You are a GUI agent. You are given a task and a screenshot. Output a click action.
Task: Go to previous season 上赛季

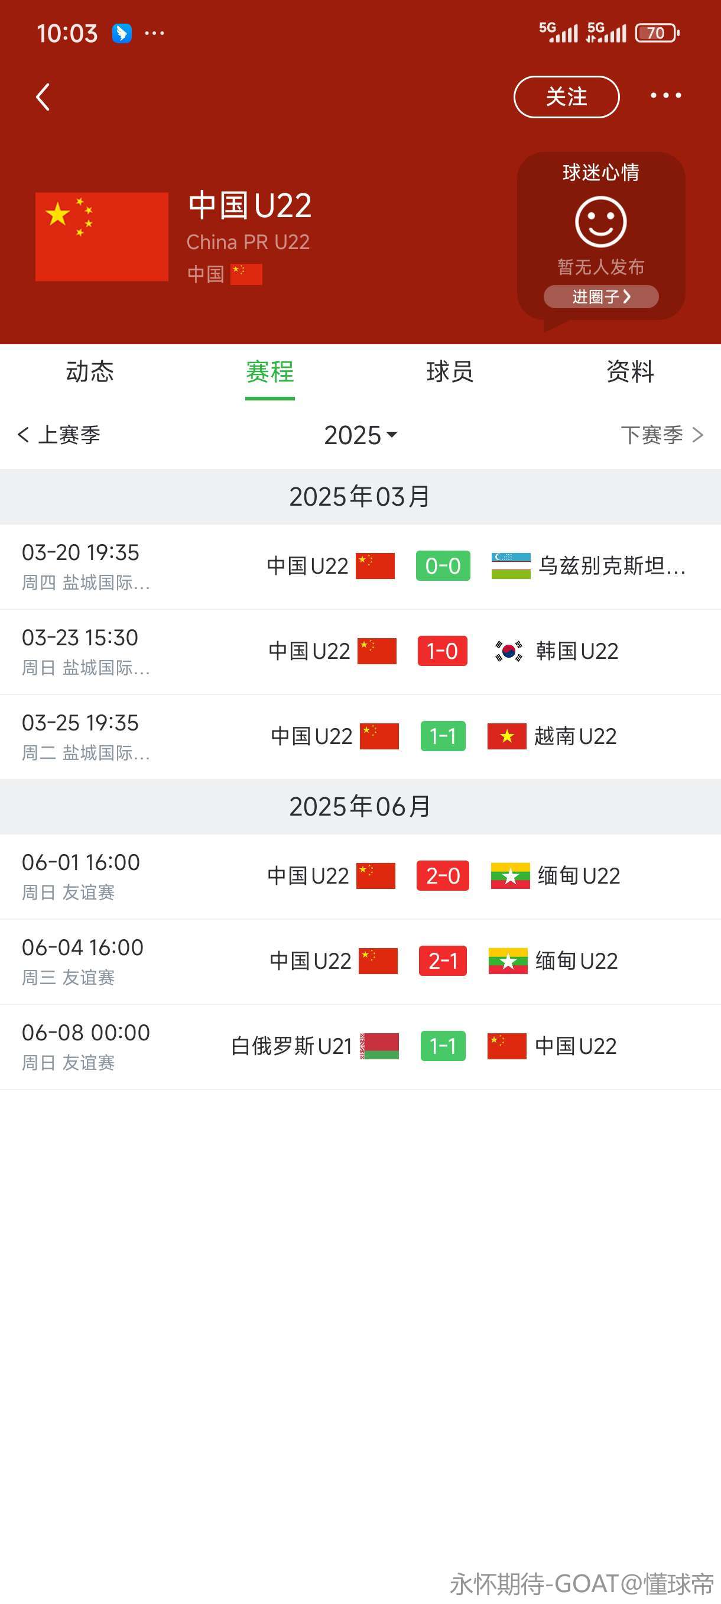[60, 435]
